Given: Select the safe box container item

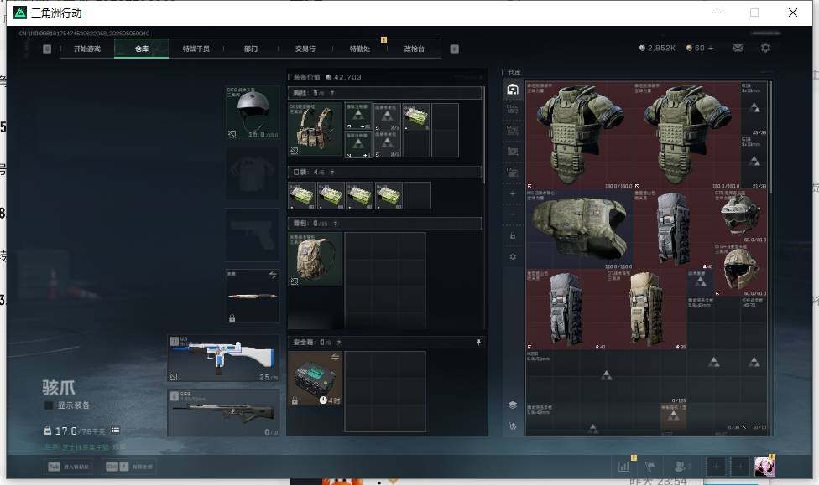Looking at the screenshot, I should click(x=315, y=379).
